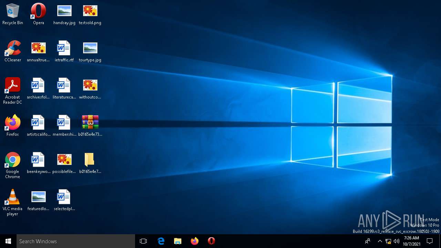Select the archivesfol Word document

[x=39, y=89]
